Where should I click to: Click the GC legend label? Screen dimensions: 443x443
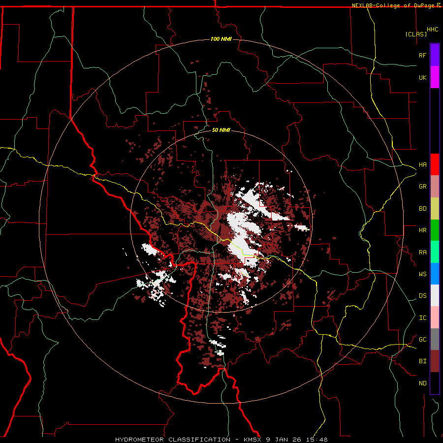pyautogui.click(x=422, y=340)
